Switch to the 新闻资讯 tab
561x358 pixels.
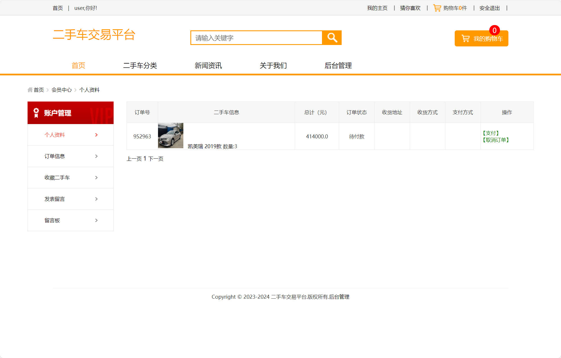click(x=208, y=66)
